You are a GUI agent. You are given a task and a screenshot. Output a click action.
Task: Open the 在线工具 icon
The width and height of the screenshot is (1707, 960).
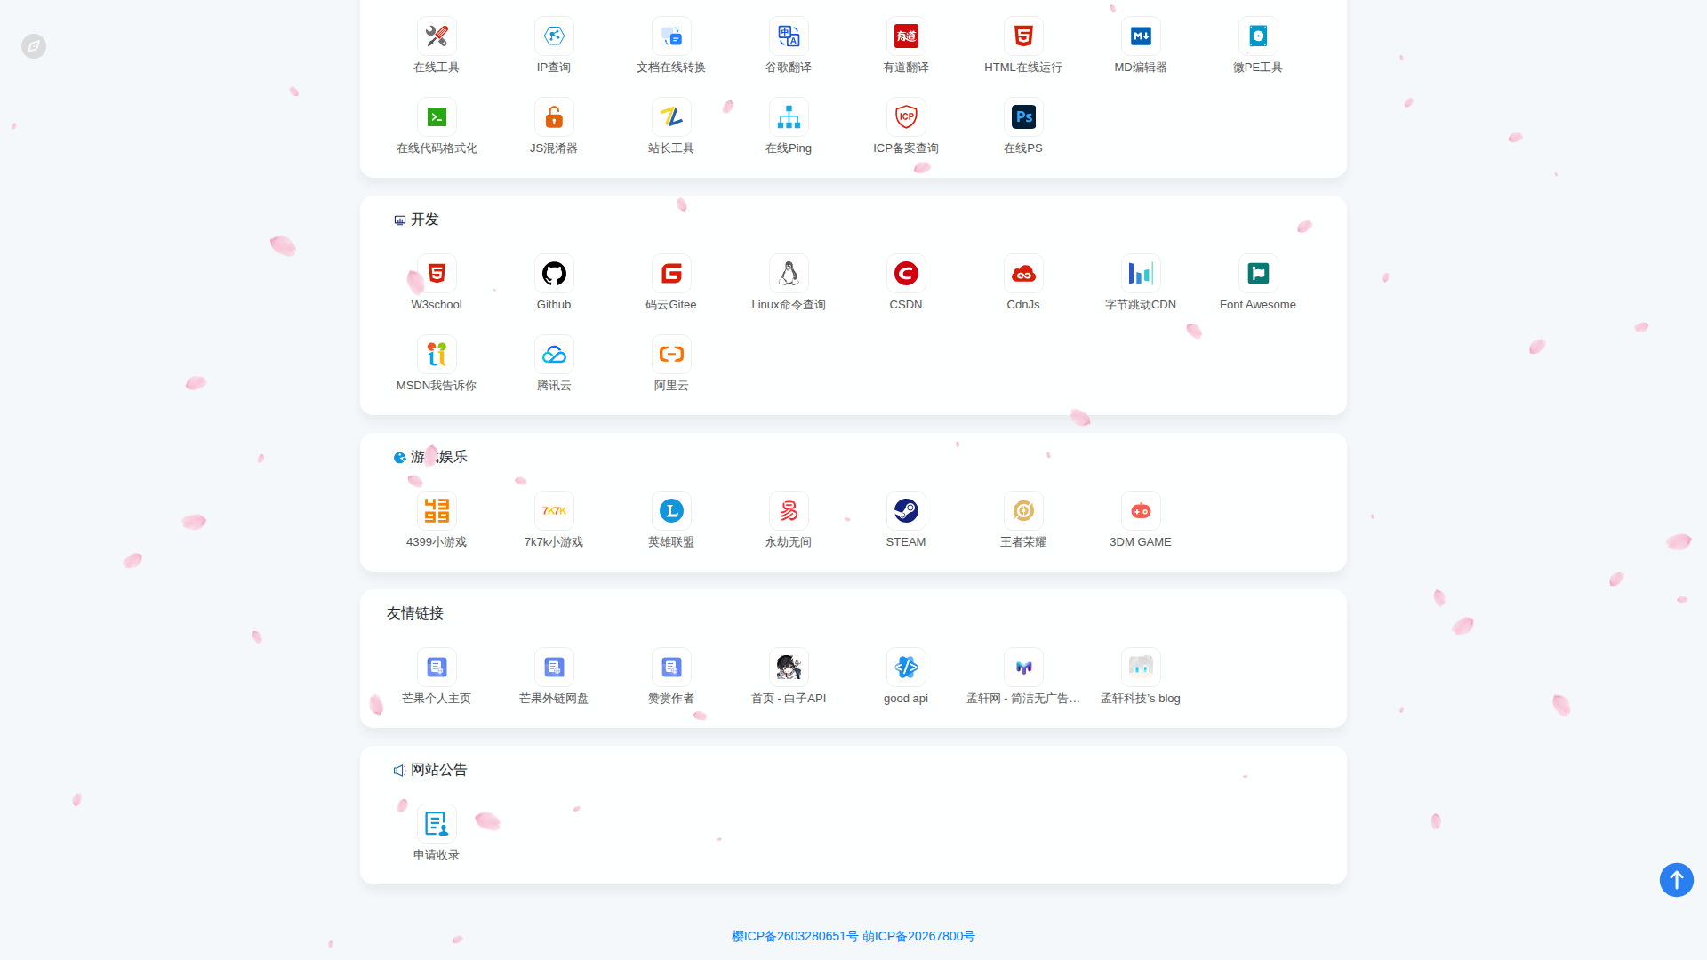tap(437, 36)
